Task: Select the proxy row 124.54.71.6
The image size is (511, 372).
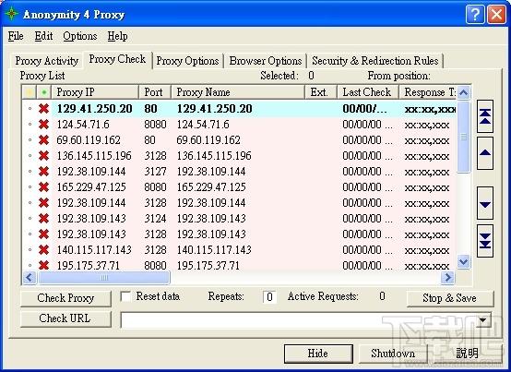Action: (x=240, y=125)
